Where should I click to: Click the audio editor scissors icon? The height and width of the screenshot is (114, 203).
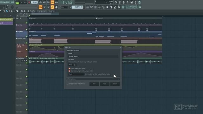tap(120, 2)
